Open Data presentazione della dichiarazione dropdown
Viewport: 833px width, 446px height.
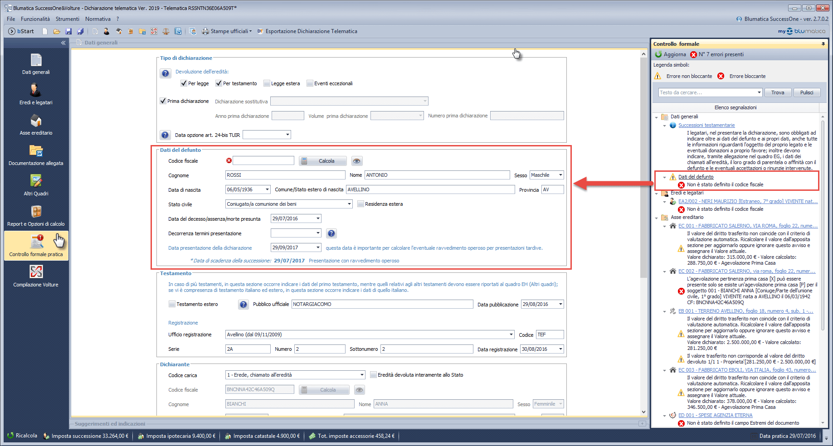click(x=318, y=247)
